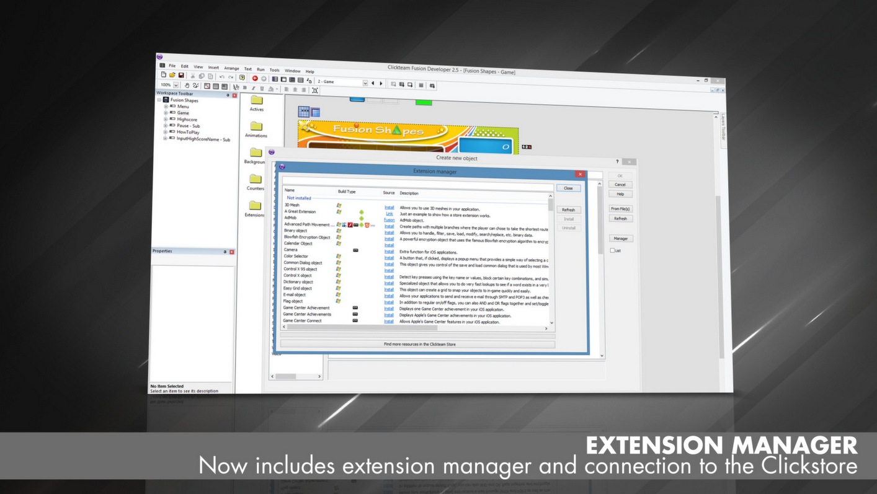
Task: Toggle Underline text formatting icon
Action: (x=262, y=89)
